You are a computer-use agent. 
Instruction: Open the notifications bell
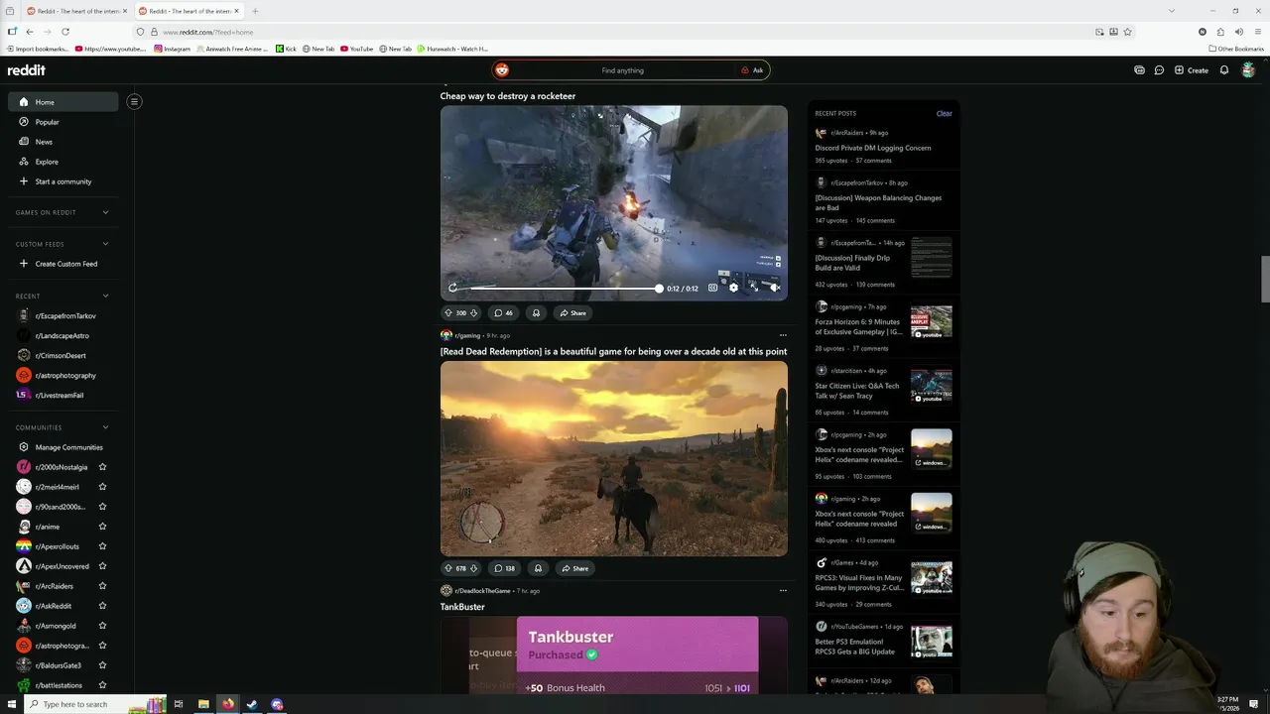pos(1224,70)
